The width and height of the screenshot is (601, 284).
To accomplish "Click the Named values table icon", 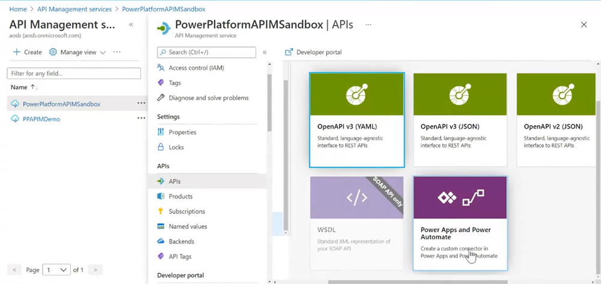I will tap(161, 226).
